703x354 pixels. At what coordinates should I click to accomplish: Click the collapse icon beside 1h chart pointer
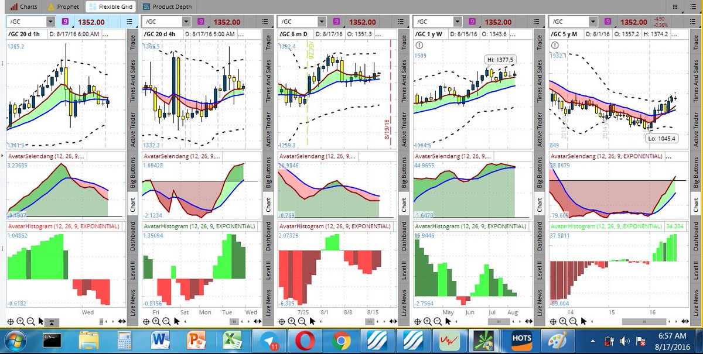(51, 322)
